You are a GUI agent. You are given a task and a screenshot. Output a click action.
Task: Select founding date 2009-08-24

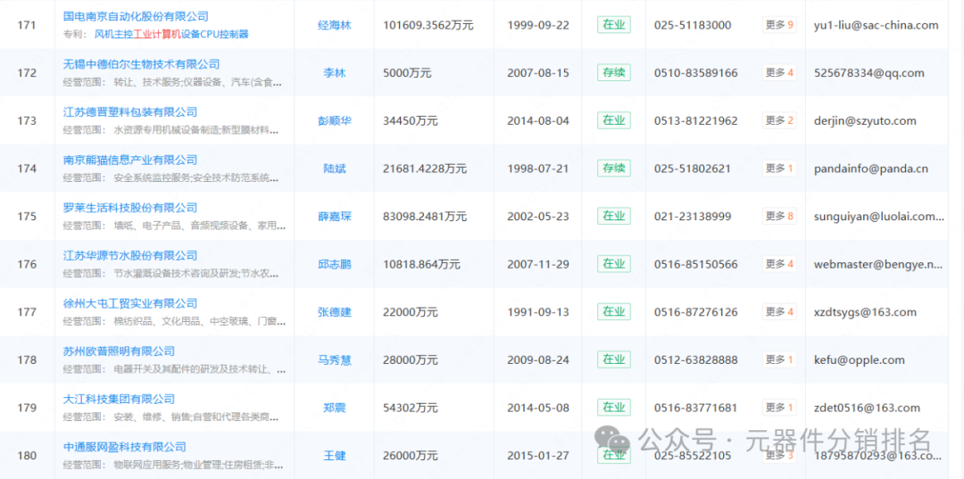click(x=538, y=360)
